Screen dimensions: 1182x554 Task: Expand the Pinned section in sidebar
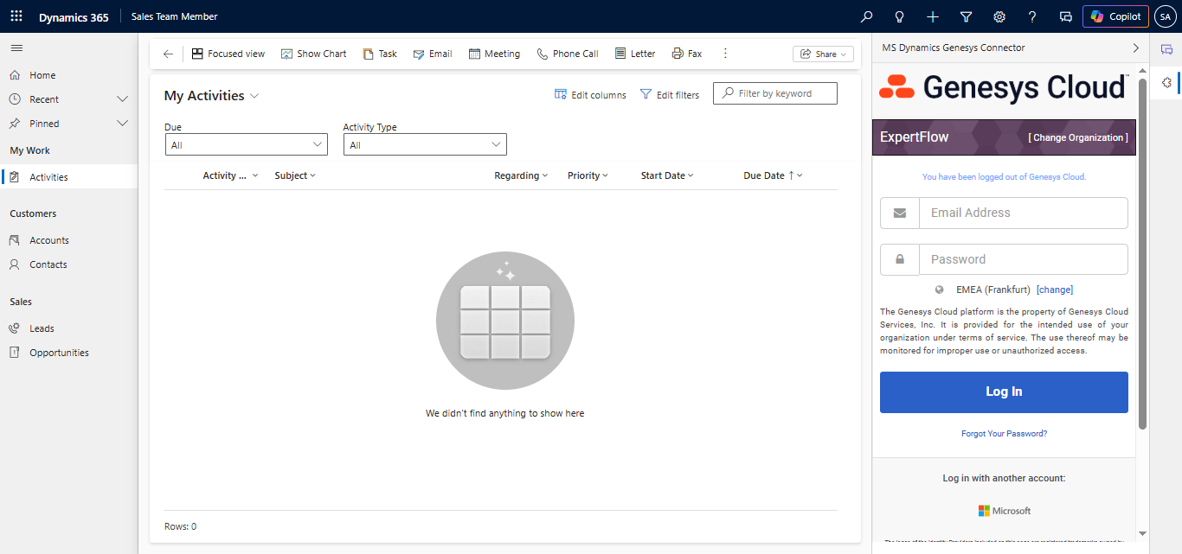[x=122, y=124]
